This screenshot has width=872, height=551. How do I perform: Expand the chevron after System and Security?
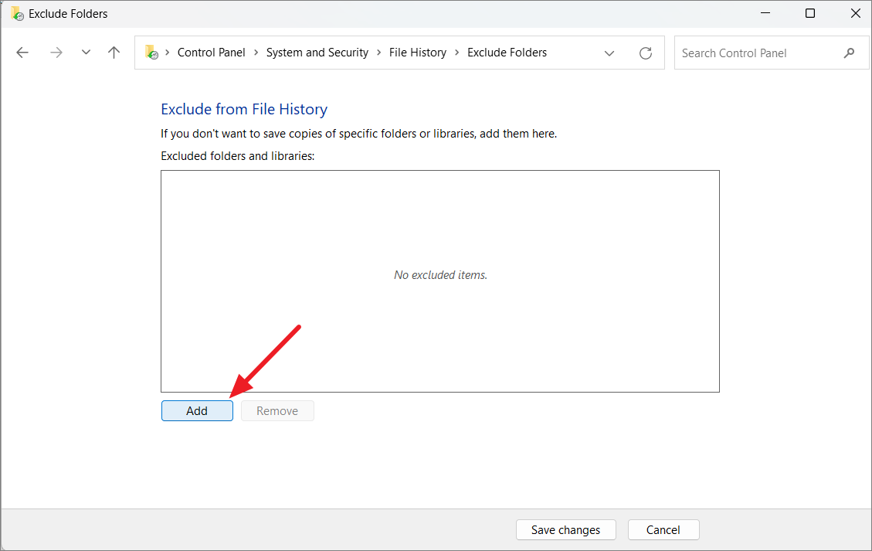378,52
